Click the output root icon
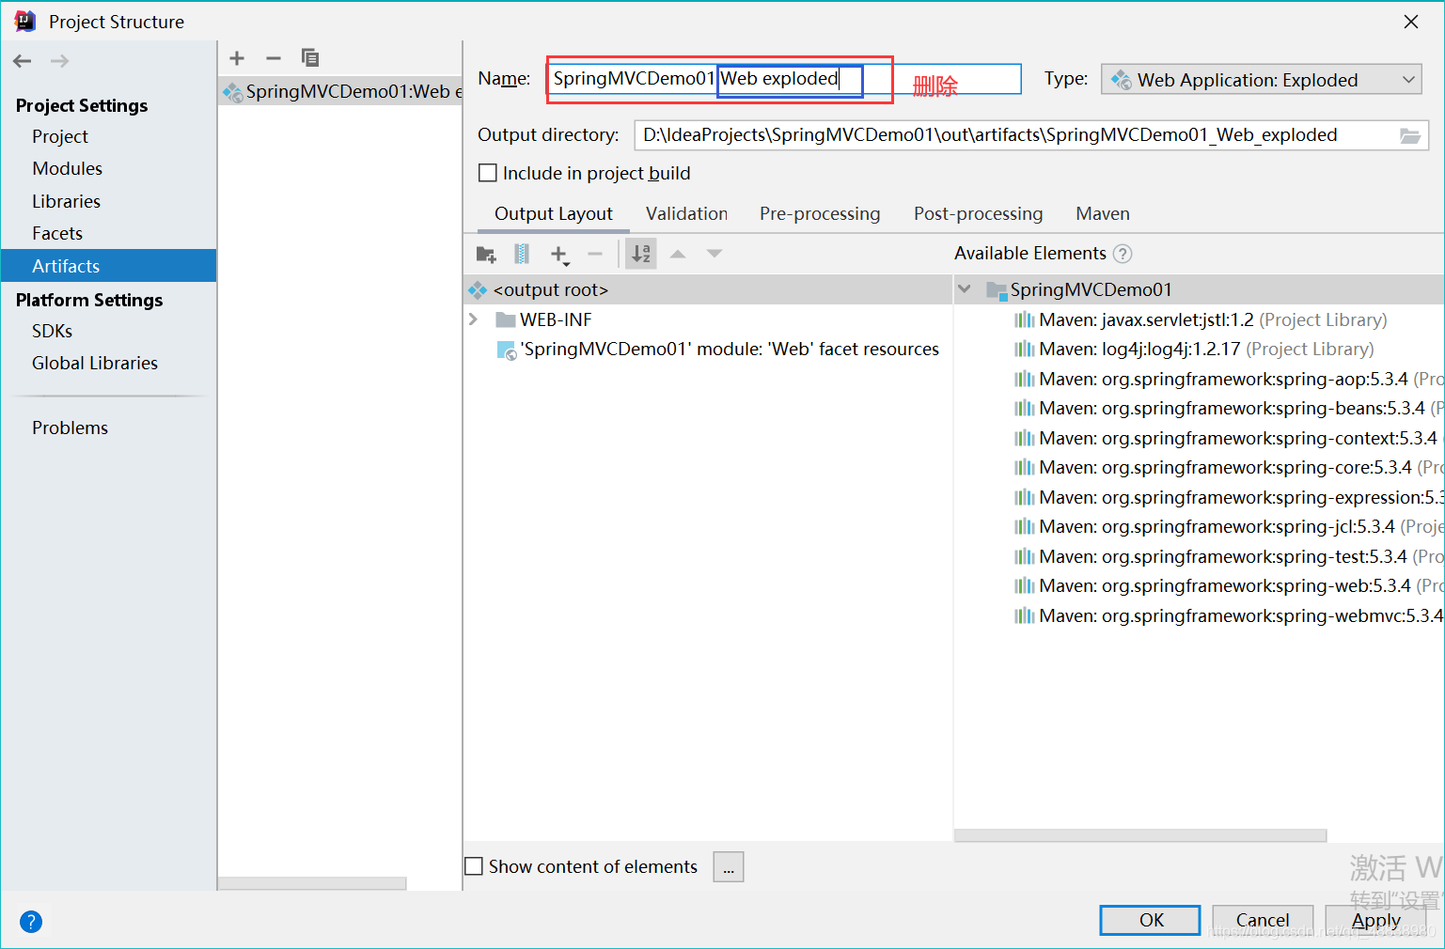Image resolution: width=1445 pixels, height=949 pixels. (478, 290)
